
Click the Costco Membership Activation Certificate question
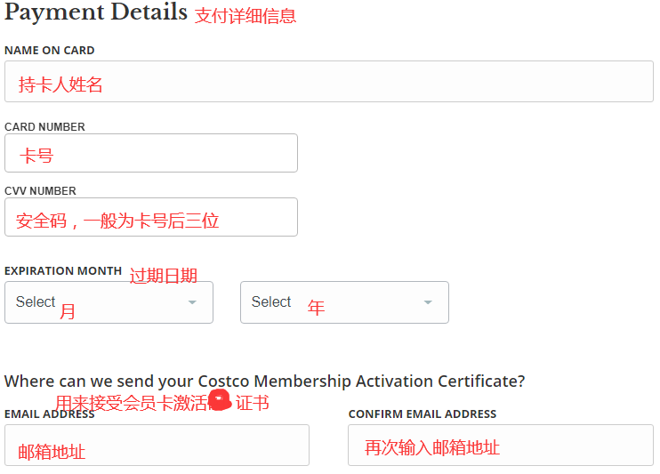pyautogui.click(x=264, y=381)
